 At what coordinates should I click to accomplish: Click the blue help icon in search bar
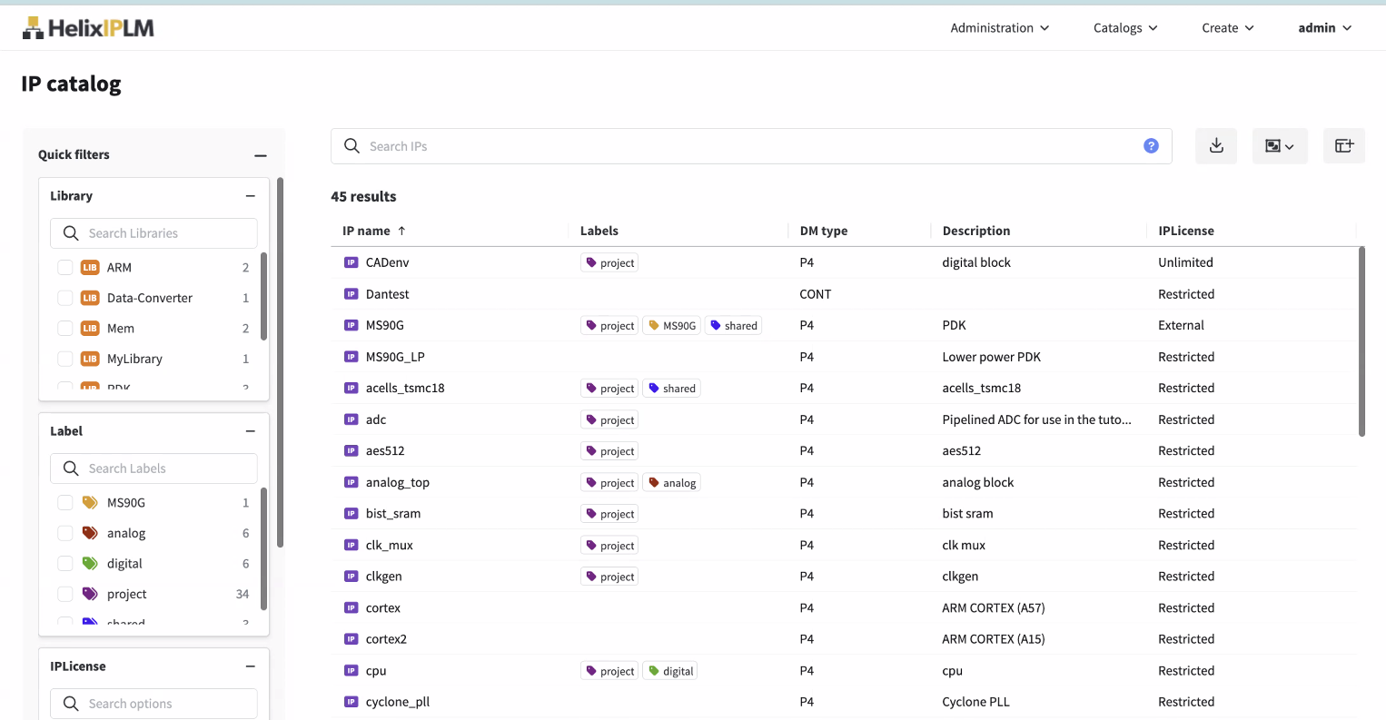point(1151,146)
